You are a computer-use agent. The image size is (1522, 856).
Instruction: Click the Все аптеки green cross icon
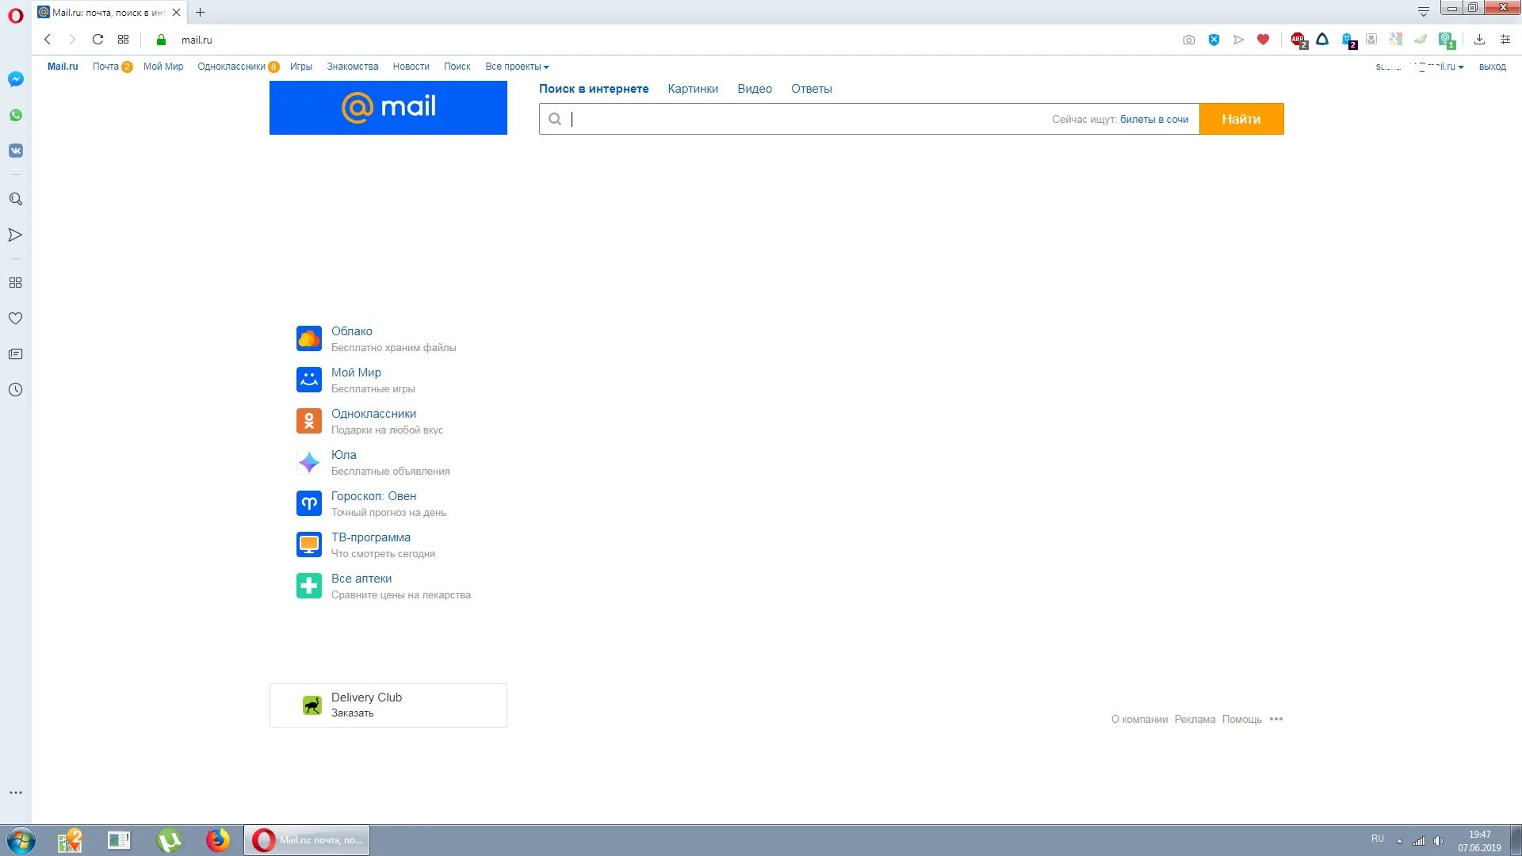(x=309, y=586)
